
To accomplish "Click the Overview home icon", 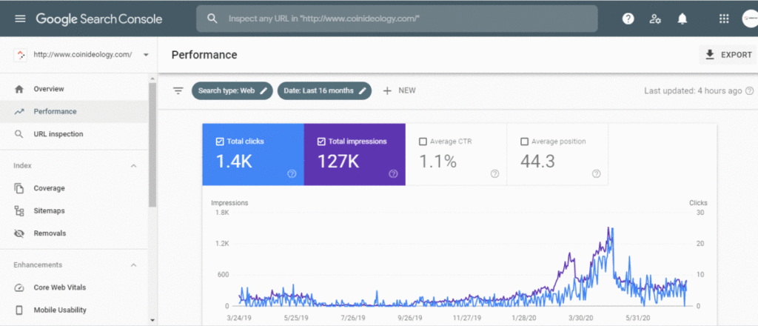I will (19, 89).
